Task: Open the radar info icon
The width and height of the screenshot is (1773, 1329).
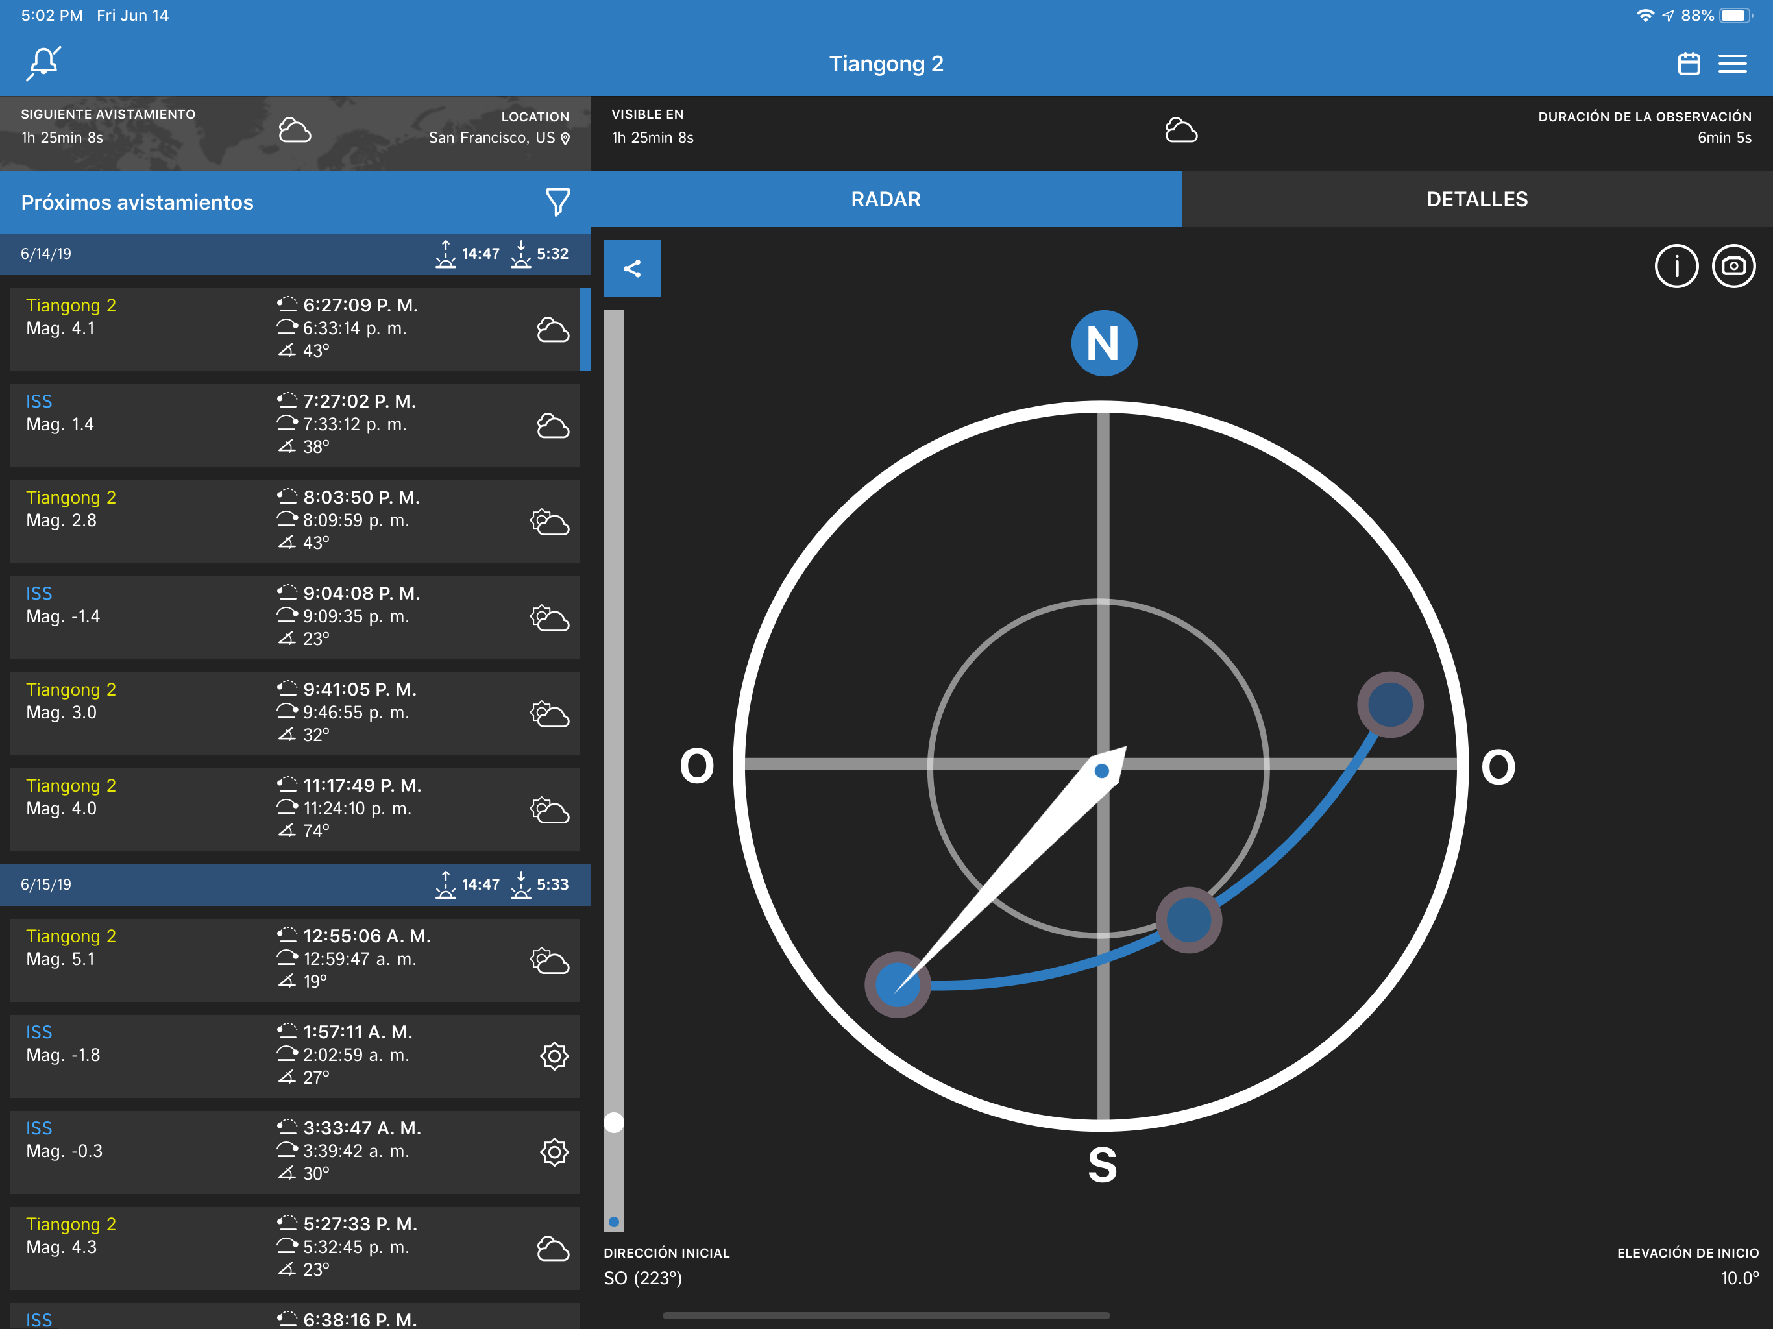Action: coord(1676,266)
